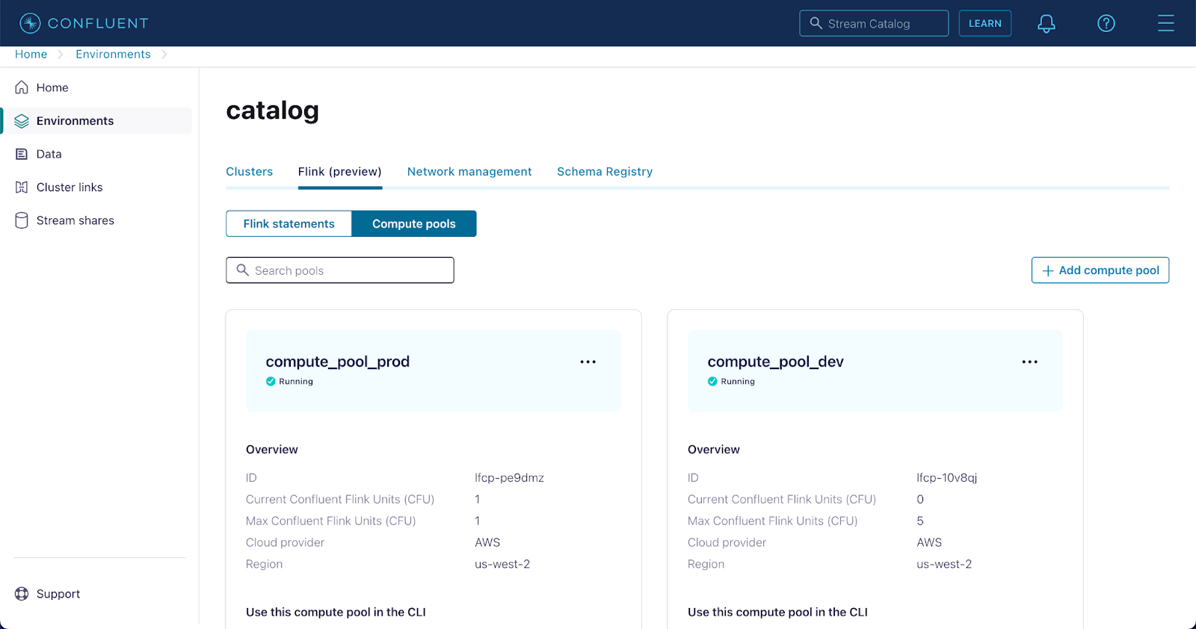
Task: Click the compute_pool_dev Running status check icon
Action: click(712, 381)
